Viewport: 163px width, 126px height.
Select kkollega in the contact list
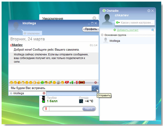click(128, 41)
